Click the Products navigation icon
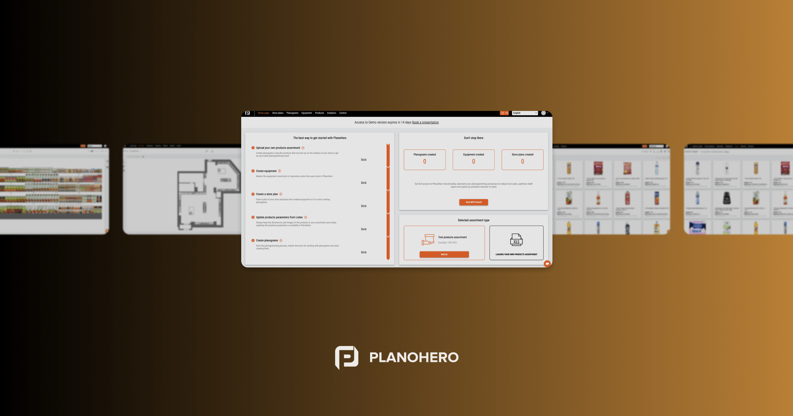 click(320, 113)
